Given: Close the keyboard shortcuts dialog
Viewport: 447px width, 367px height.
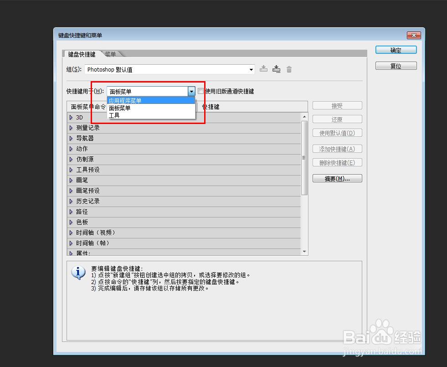Looking at the screenshot, I should (x=414, y=35).
